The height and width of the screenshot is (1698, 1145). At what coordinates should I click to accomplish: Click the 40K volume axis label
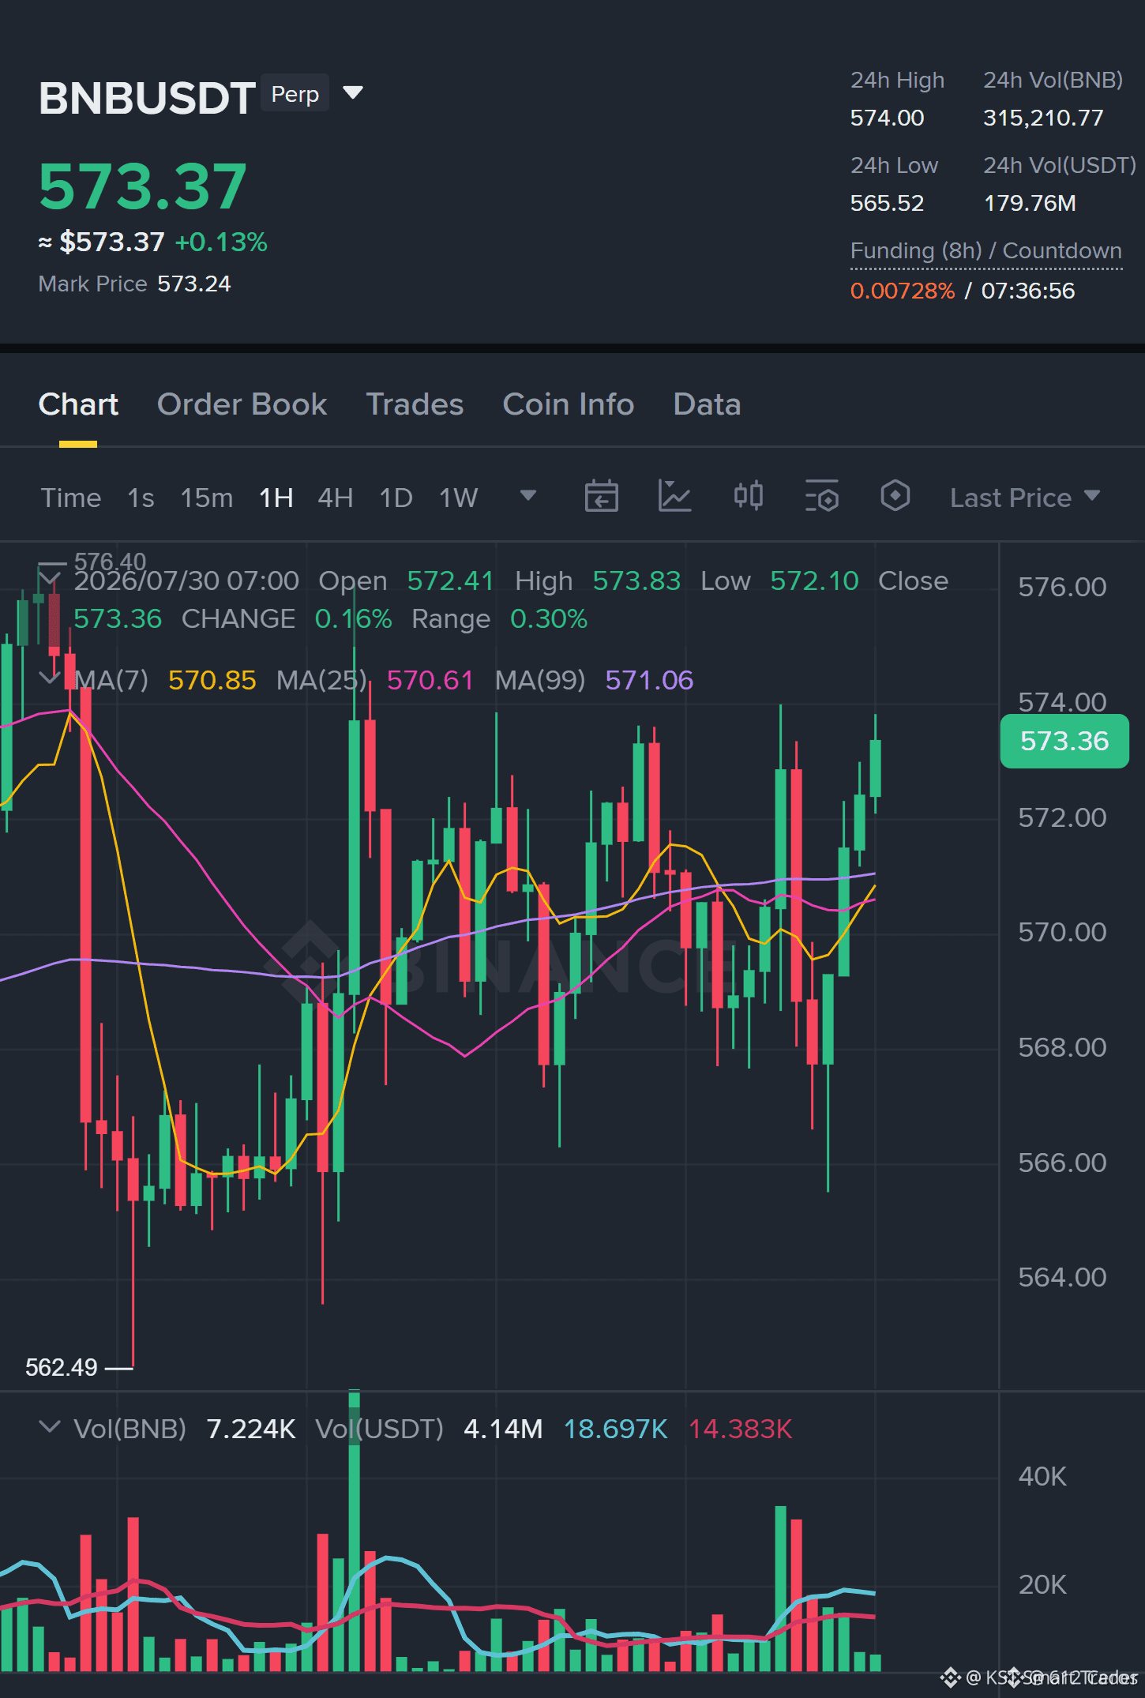pyautogui.click(x=1042, y=1476)
